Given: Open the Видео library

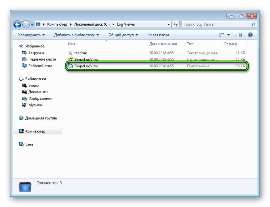Looking at the screenshot, I should [x=33, y=85].
